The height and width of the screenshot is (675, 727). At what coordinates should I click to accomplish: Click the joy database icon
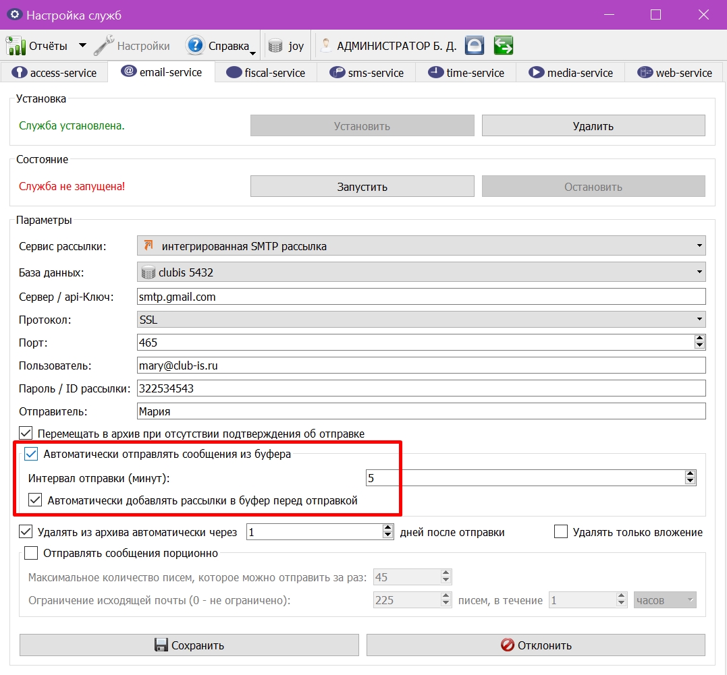[x=275, y=46]
